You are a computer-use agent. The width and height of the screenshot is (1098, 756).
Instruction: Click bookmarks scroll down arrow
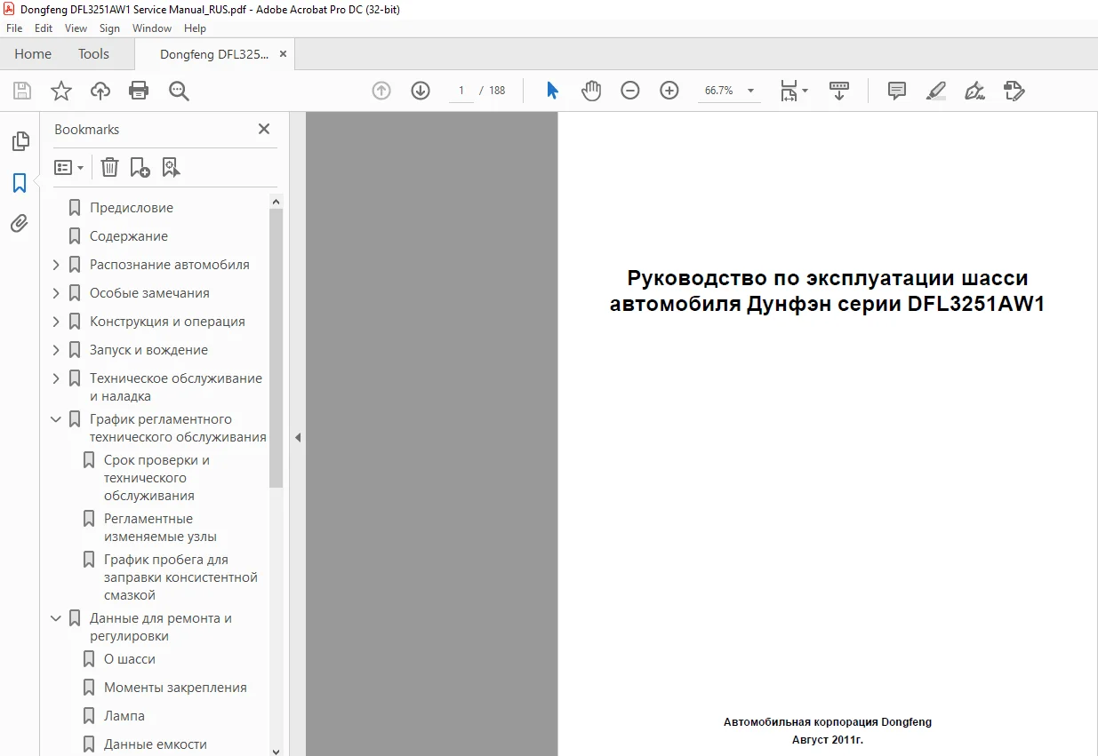[277, 751]
